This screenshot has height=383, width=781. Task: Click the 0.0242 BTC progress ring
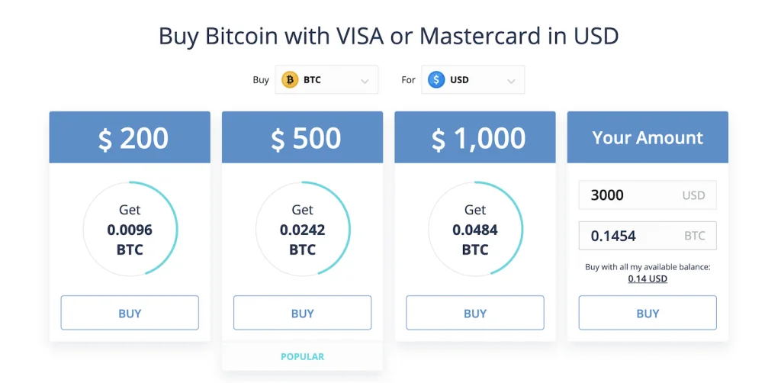(x=302, y=229)
